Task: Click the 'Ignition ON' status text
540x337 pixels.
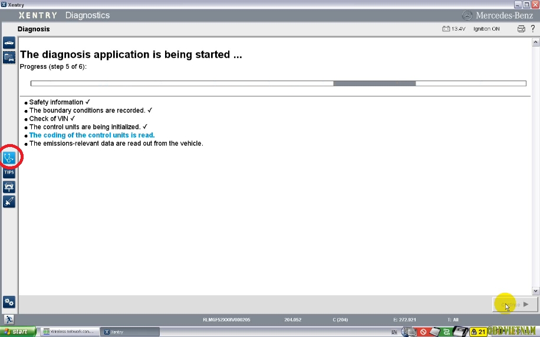Action: [486, 29]
